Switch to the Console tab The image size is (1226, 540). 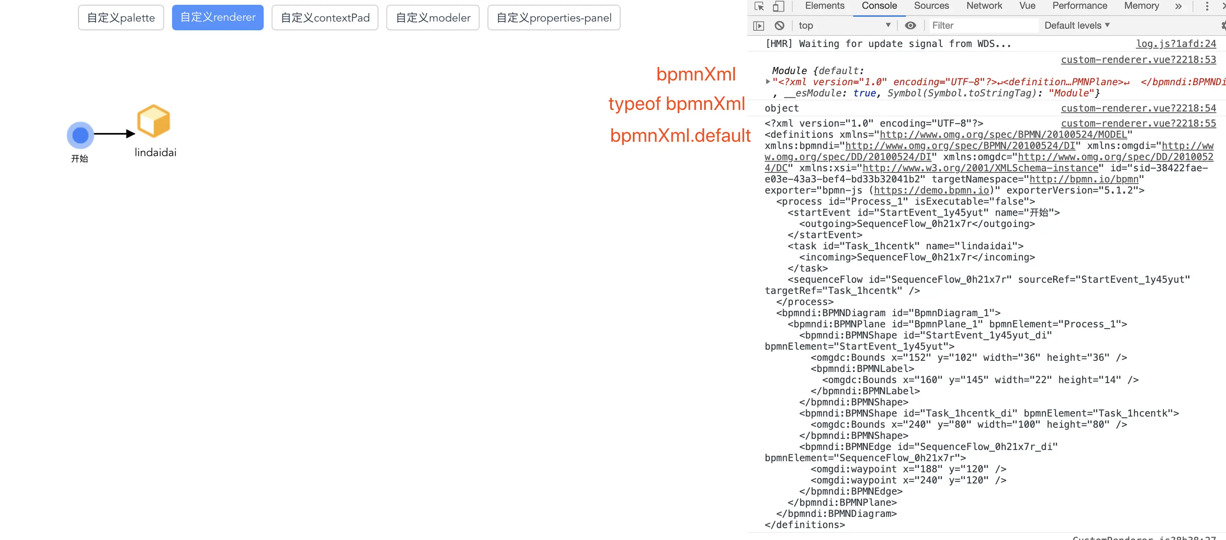coord(879,6)
